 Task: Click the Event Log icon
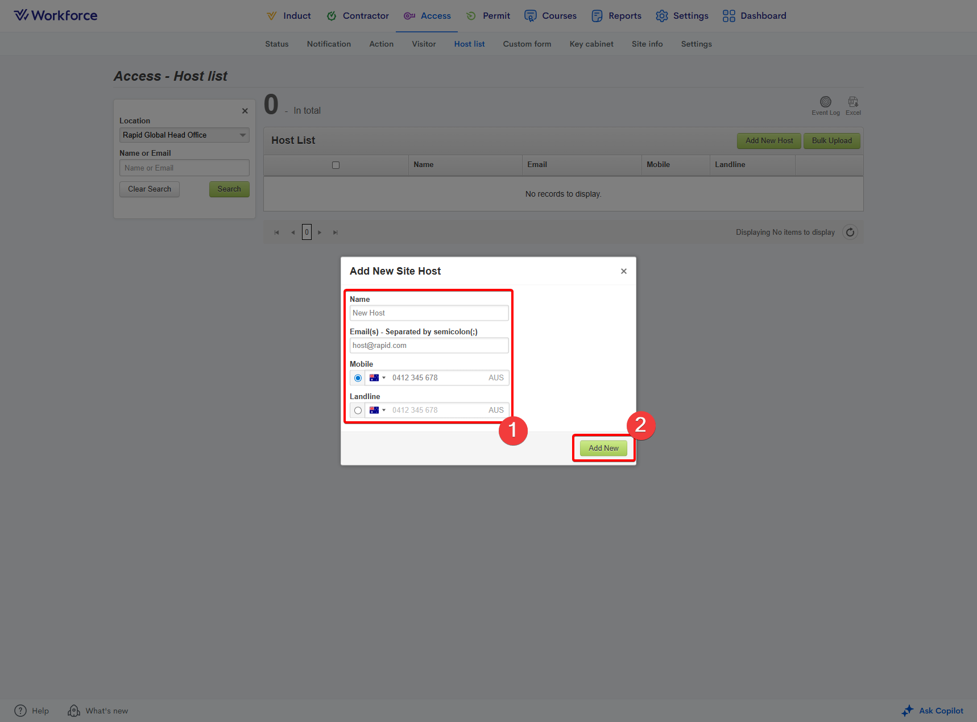click(825, 102)
